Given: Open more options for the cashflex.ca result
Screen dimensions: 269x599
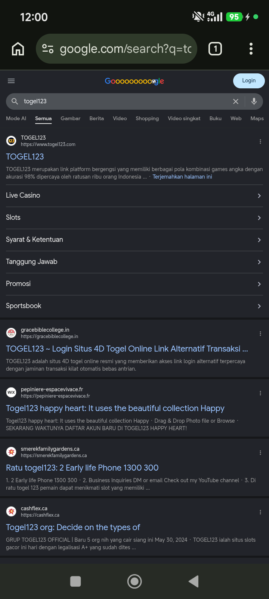Looking at the screenshot, I should [x=260, y=512].
